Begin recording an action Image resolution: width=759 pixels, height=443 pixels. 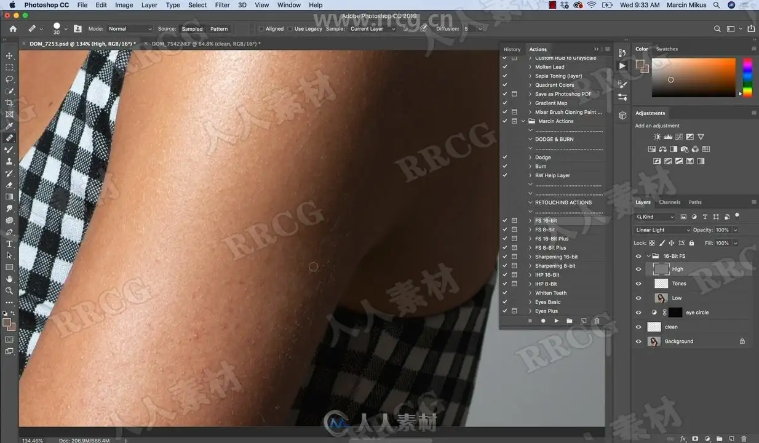543,321
